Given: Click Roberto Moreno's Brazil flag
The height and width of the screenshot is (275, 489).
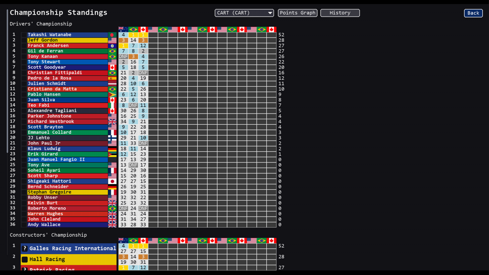Looking at the screenshot, I should click(x=112, y=209).
